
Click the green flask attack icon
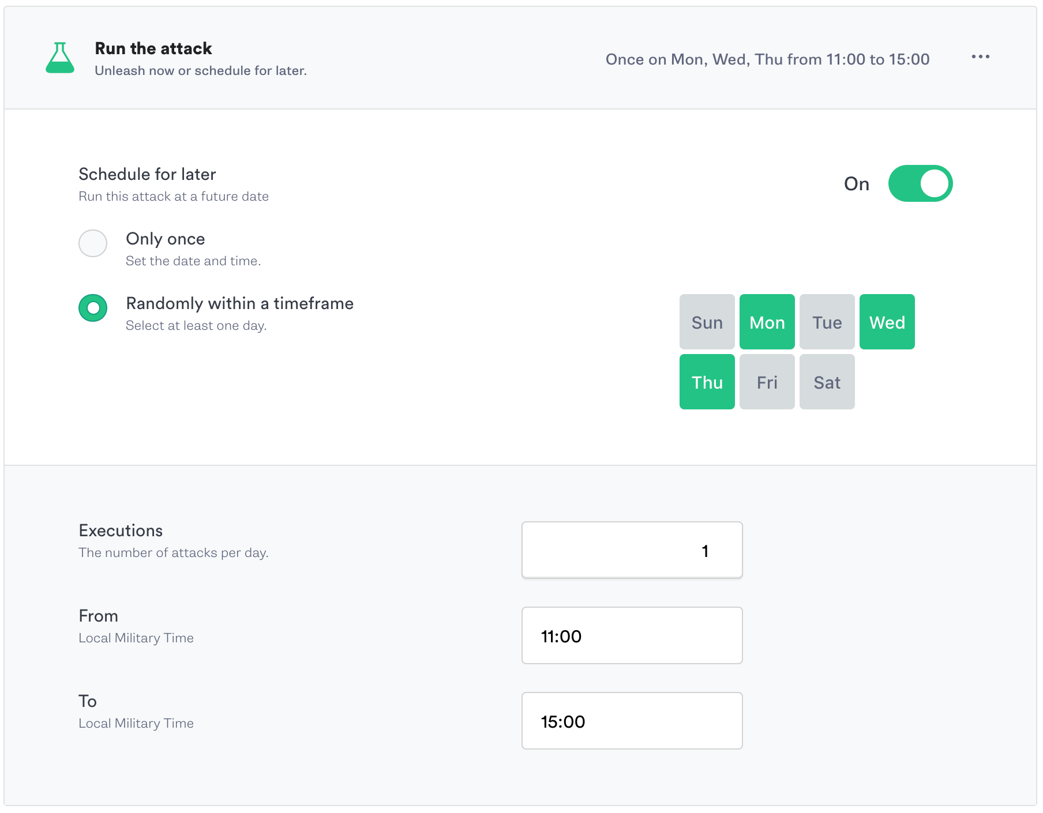coord(60,58)
